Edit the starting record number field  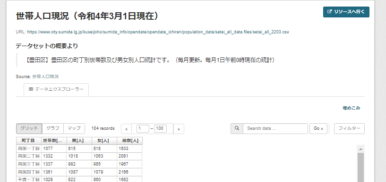pos(143,128)
